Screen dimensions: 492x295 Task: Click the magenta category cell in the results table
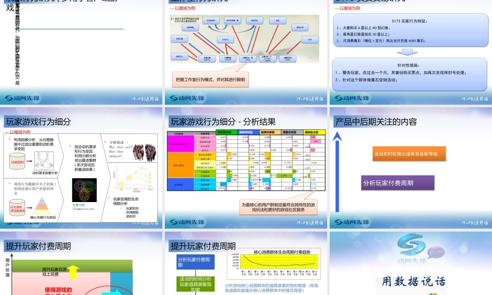pyautogui.click(x=181, y=144)
